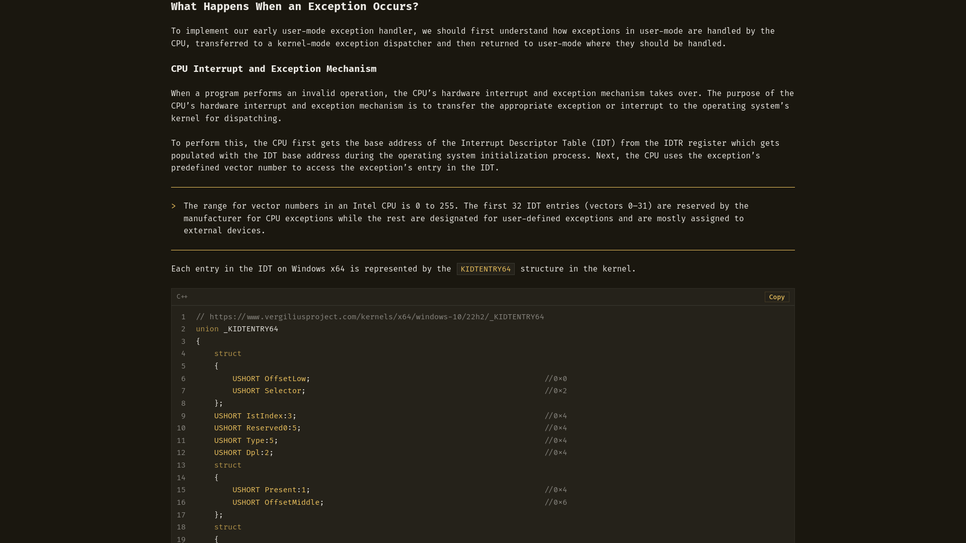Click the USHORT OffsetMiddle field line
Screen dimensions: 966x543
278,502
